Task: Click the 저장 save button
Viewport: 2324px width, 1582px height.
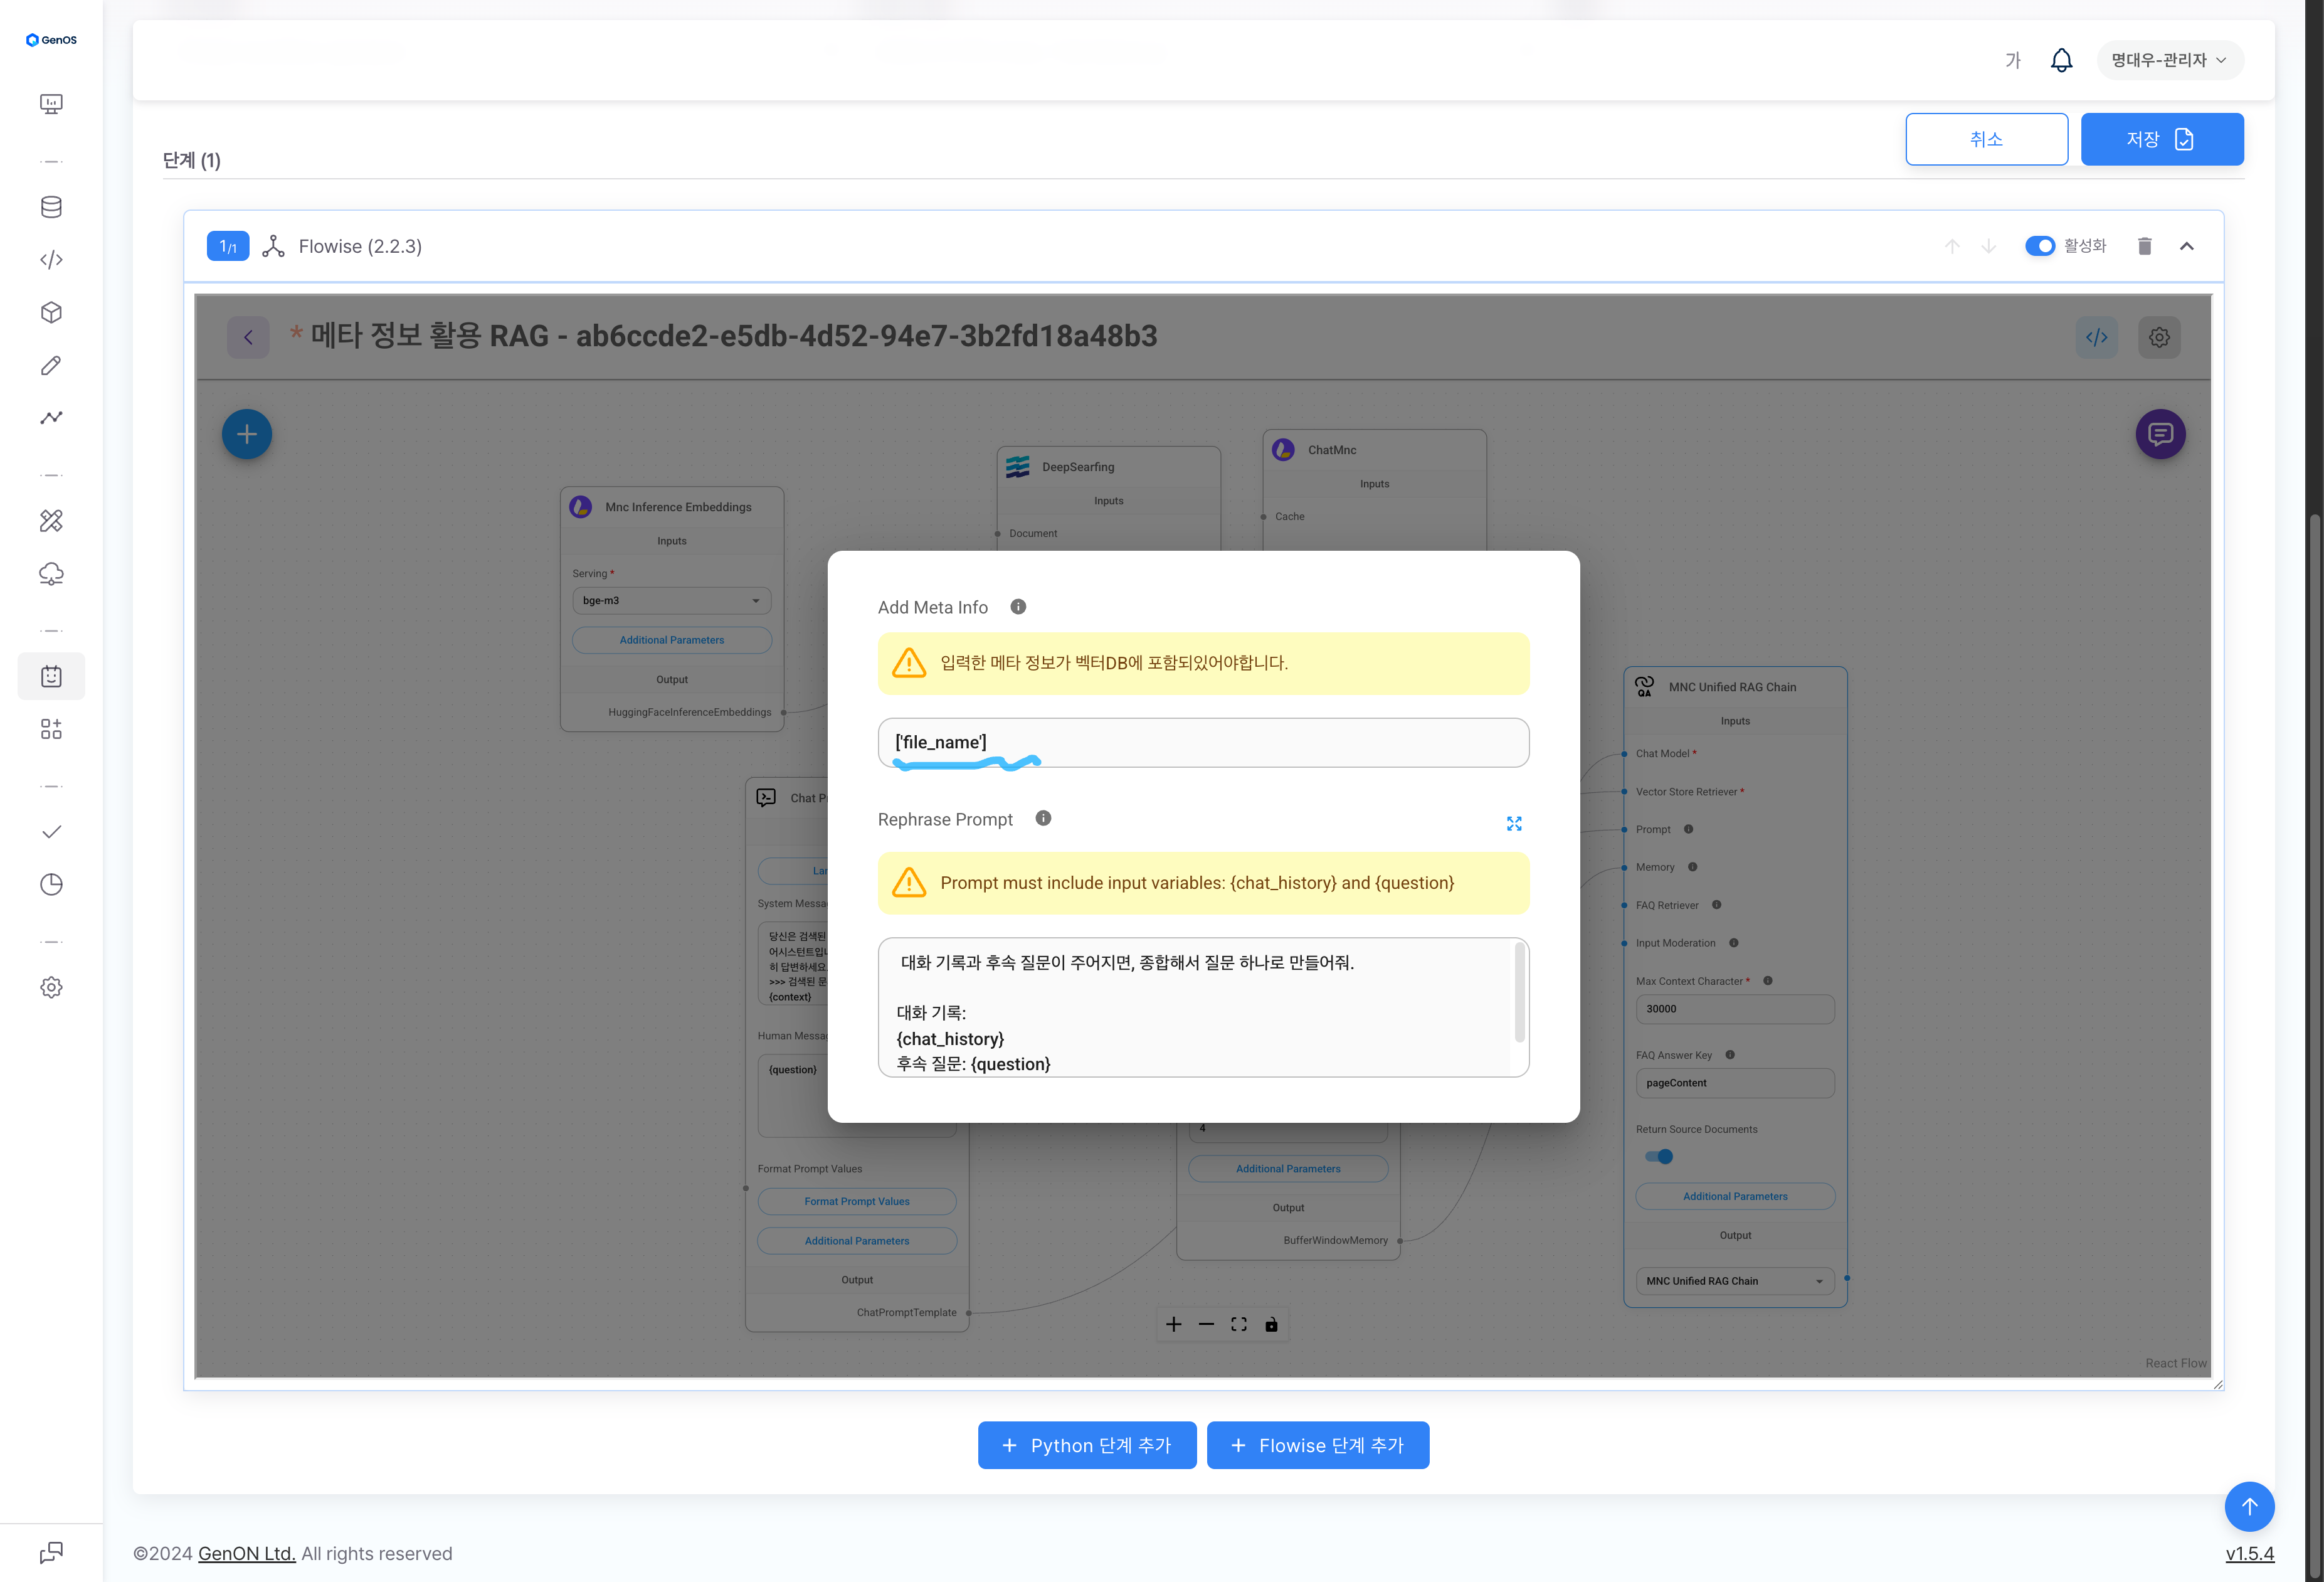Action: 2161,139
